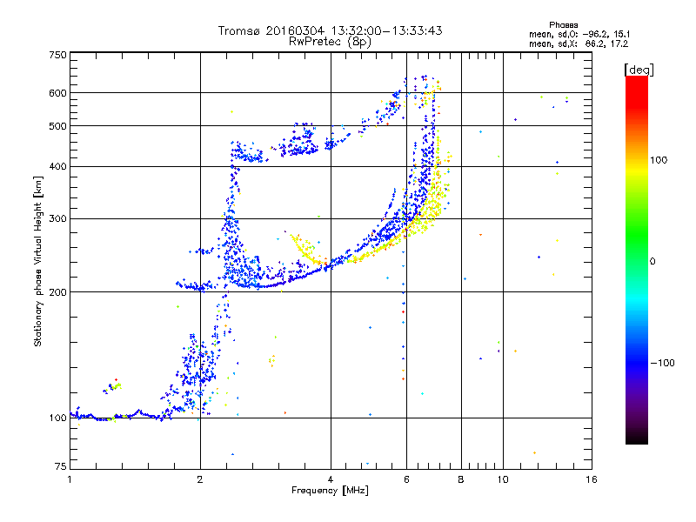Click the colorbar '0' tick label
The width and height of the screenshot is (696, 522).
tap(652, 262)
